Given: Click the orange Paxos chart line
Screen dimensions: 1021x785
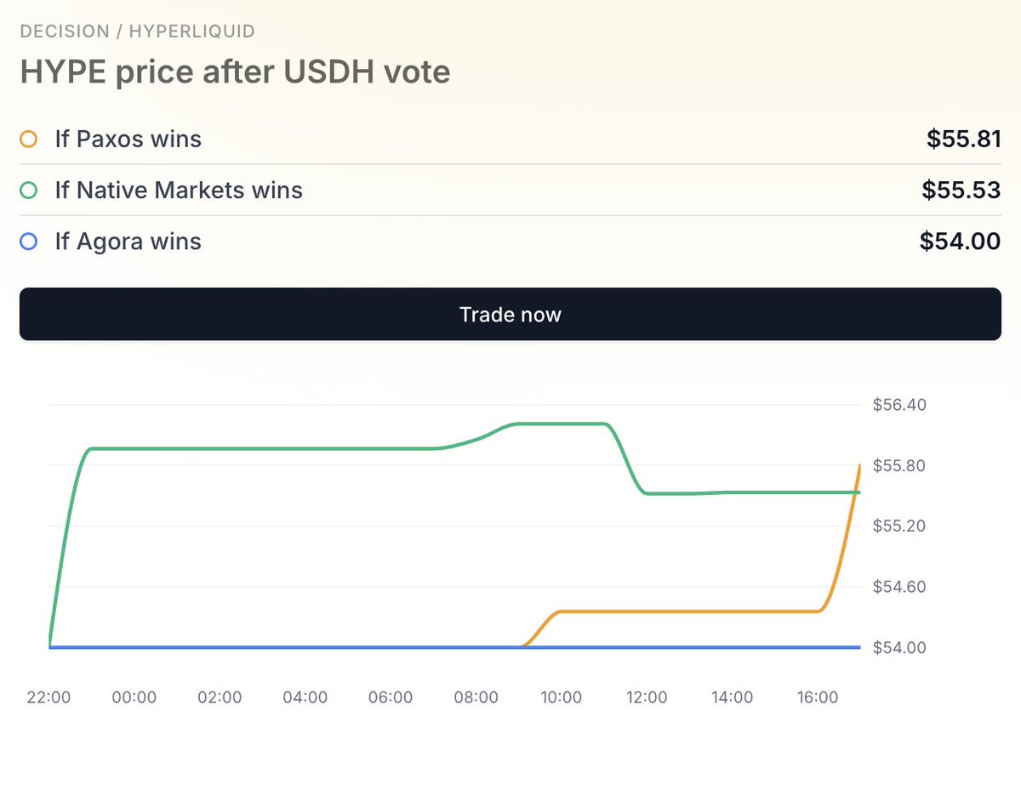Looking at the screenshot, I should [x=681, y=612].
